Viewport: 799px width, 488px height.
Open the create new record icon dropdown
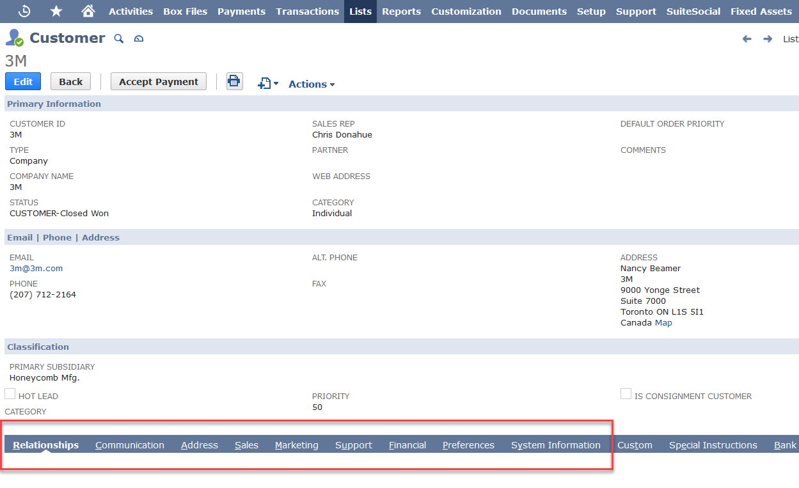[x=268, y=84]
